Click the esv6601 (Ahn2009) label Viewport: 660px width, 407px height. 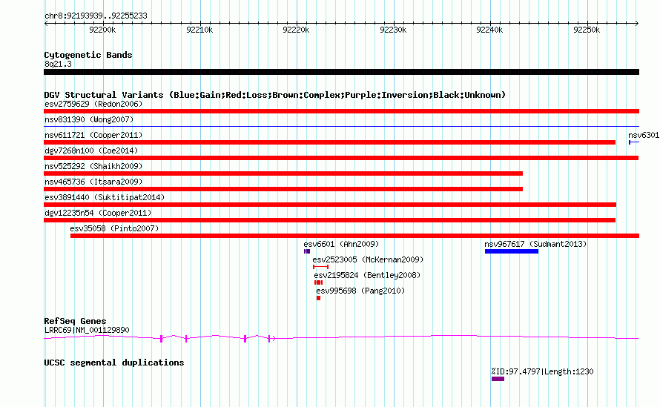point(341,244)
